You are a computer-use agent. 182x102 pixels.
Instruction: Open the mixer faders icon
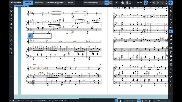click(127, 3)
